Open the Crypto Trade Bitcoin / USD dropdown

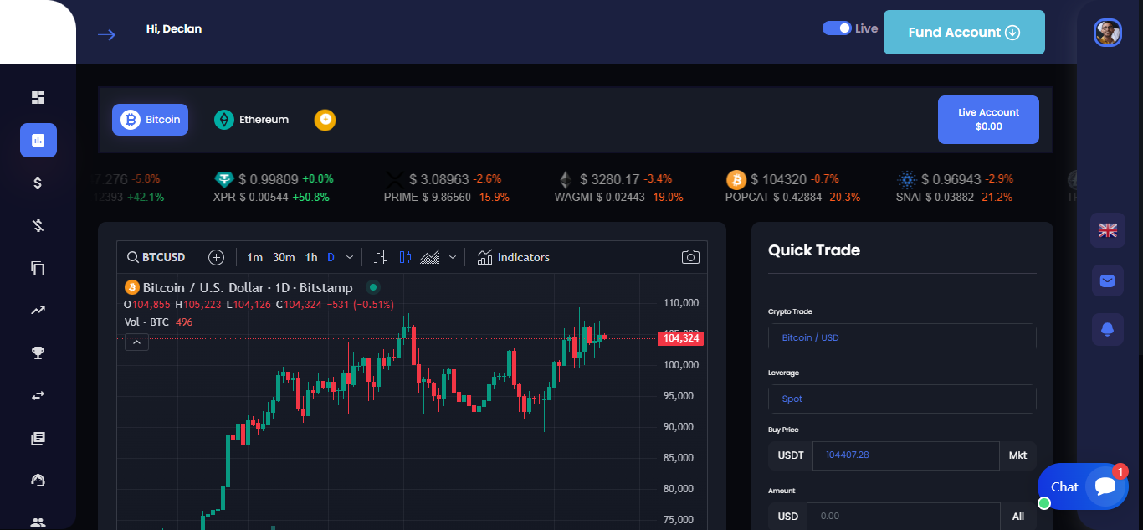(x=902, y=337)
